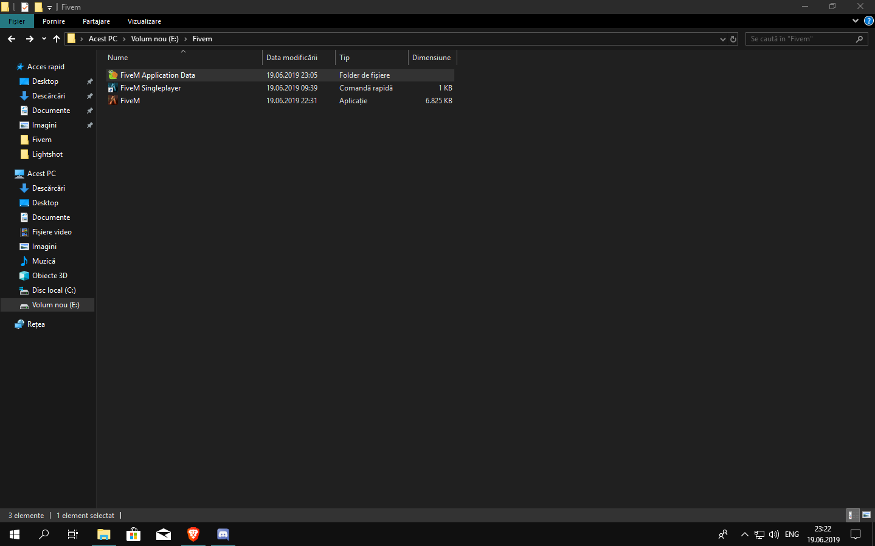The image size is (875, 546).
Task: Open Lightshot folder in quick access
Action: click(47, 154)
